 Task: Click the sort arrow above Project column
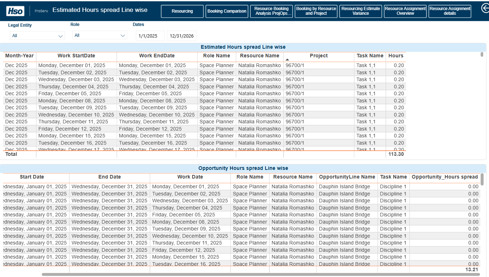287,60
